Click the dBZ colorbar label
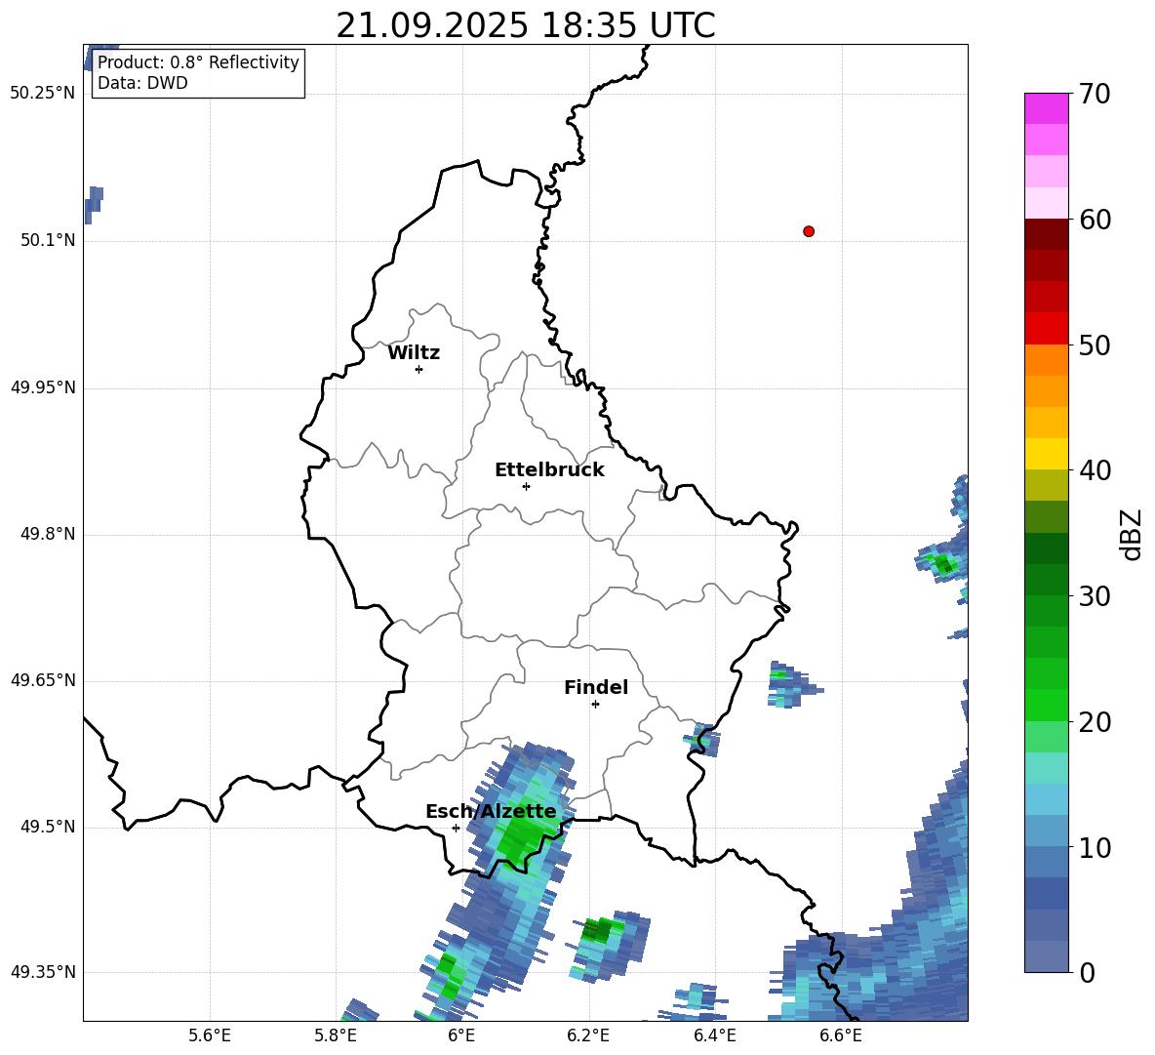The image size is (1155, 1055). [1133, 535]
